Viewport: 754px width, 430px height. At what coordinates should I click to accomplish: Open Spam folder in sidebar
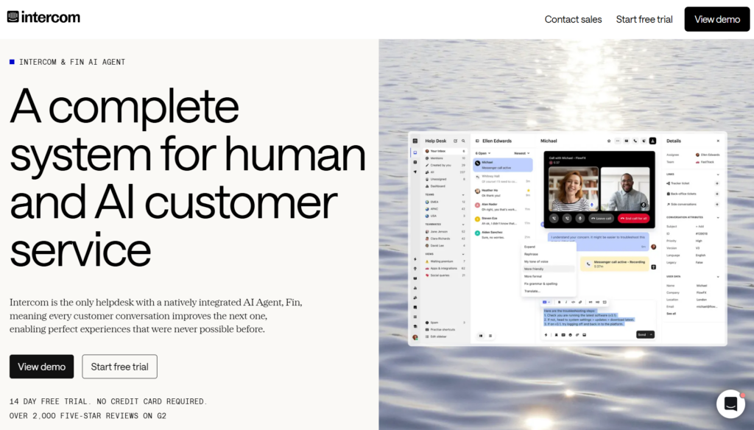point(445,322)
